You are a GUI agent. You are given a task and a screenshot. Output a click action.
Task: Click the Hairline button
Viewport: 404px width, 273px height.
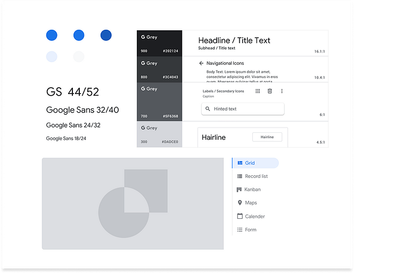point(267,137)
